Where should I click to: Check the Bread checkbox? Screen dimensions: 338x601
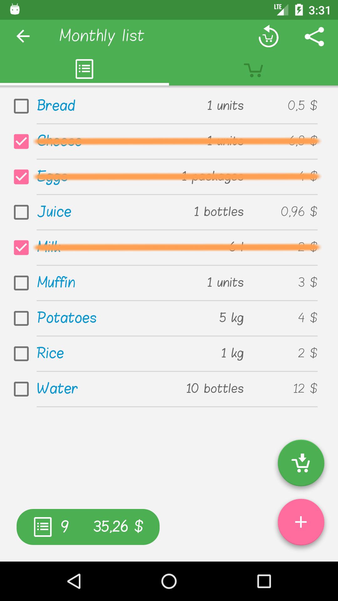pos(21,106)
